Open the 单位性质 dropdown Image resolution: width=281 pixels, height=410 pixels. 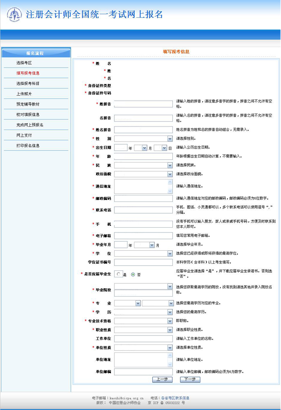(x=143, y=348)
